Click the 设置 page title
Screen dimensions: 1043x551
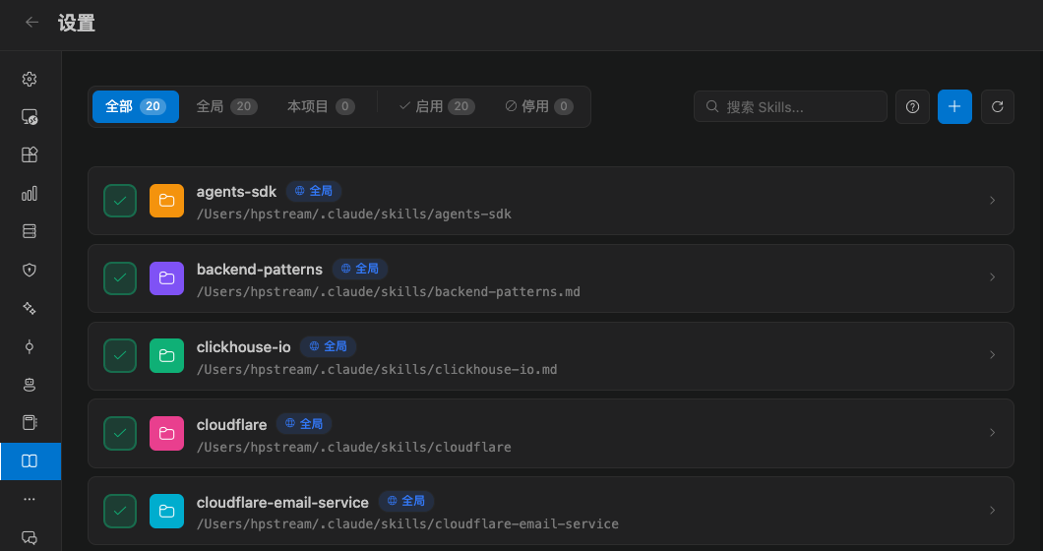77,24
